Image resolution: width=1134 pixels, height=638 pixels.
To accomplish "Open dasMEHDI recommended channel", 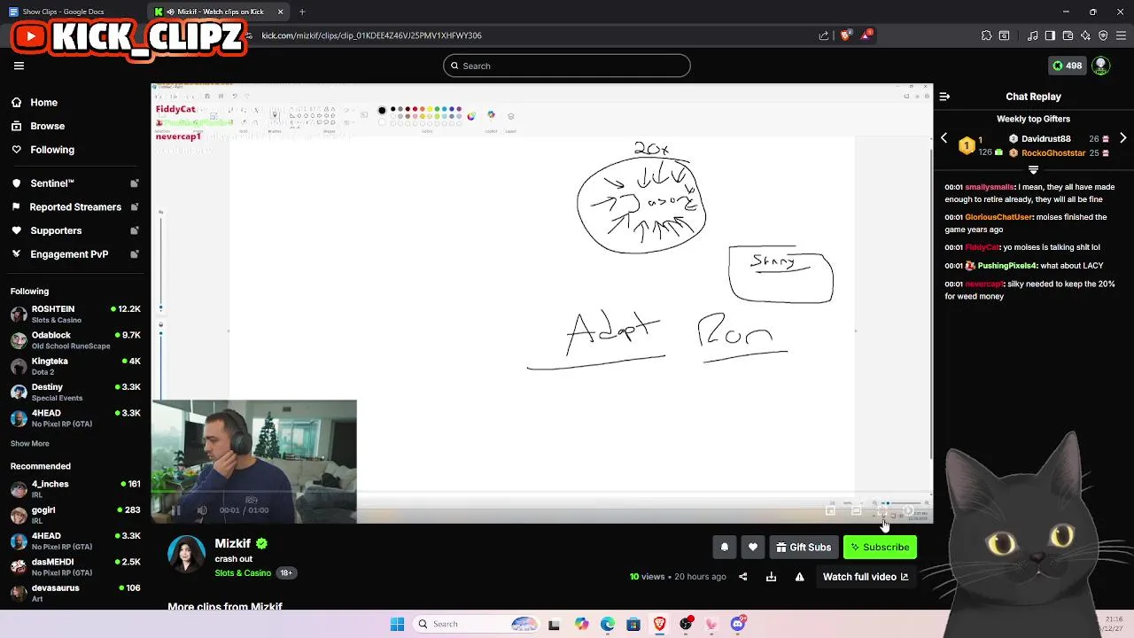I will (x=75, y=567).
